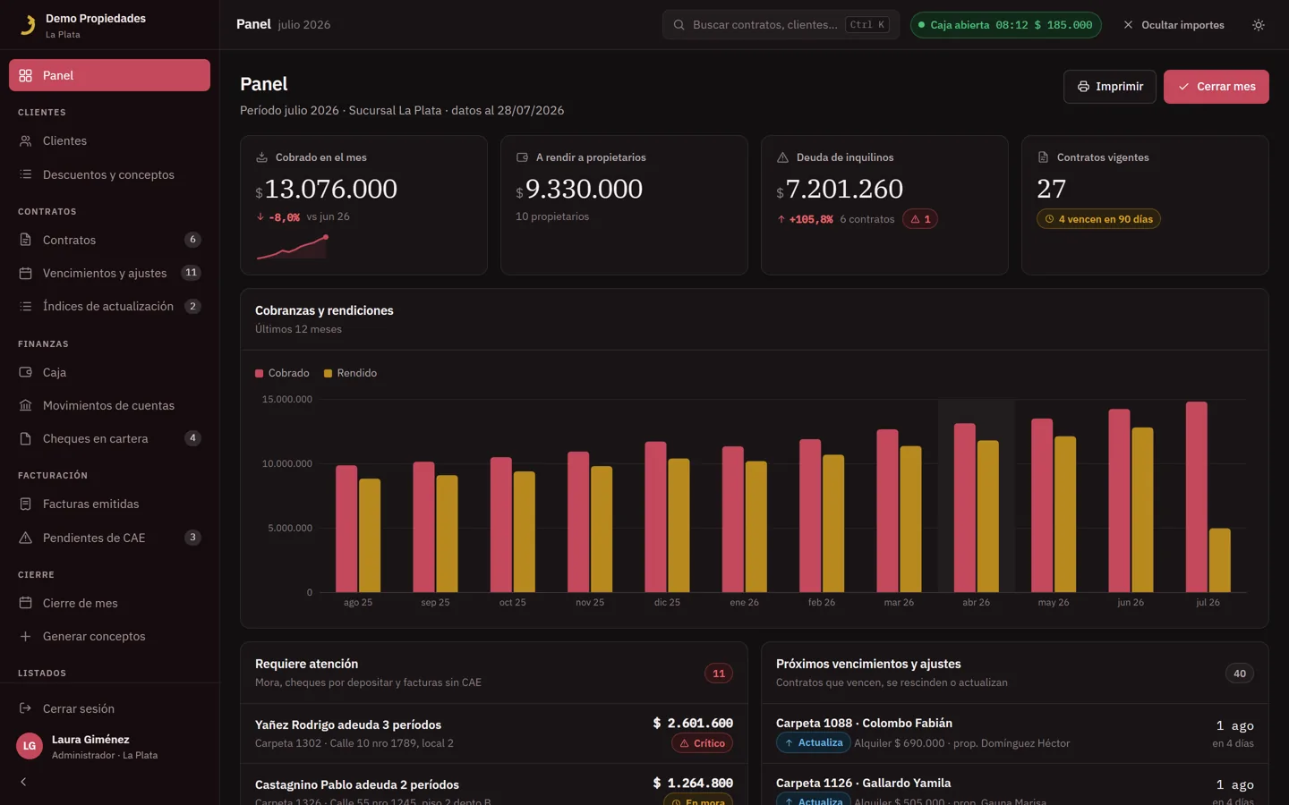Image resolution: width=1289 pixels, height=805 pixels.
Task: Click the $9.330.000 A rendir value
Action: 579,189
